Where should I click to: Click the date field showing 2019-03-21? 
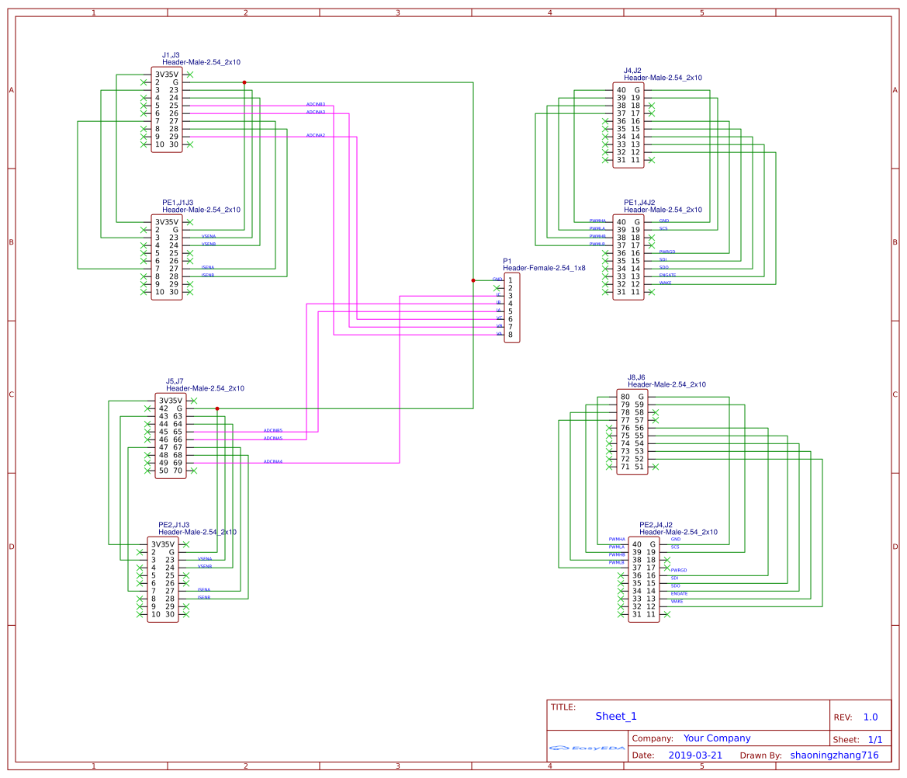(x=694, y=754)
